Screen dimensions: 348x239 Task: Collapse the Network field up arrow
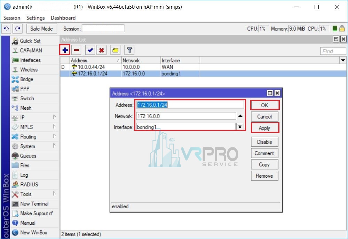(240, 116)
